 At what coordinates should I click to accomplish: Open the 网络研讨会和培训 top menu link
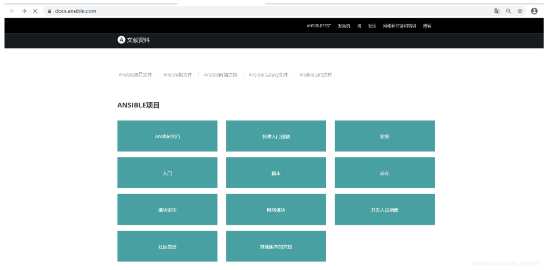[400, 26]
